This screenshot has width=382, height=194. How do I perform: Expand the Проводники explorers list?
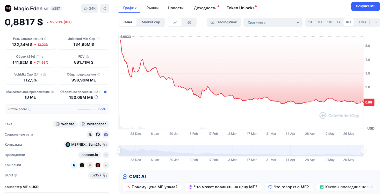(106, 155)
